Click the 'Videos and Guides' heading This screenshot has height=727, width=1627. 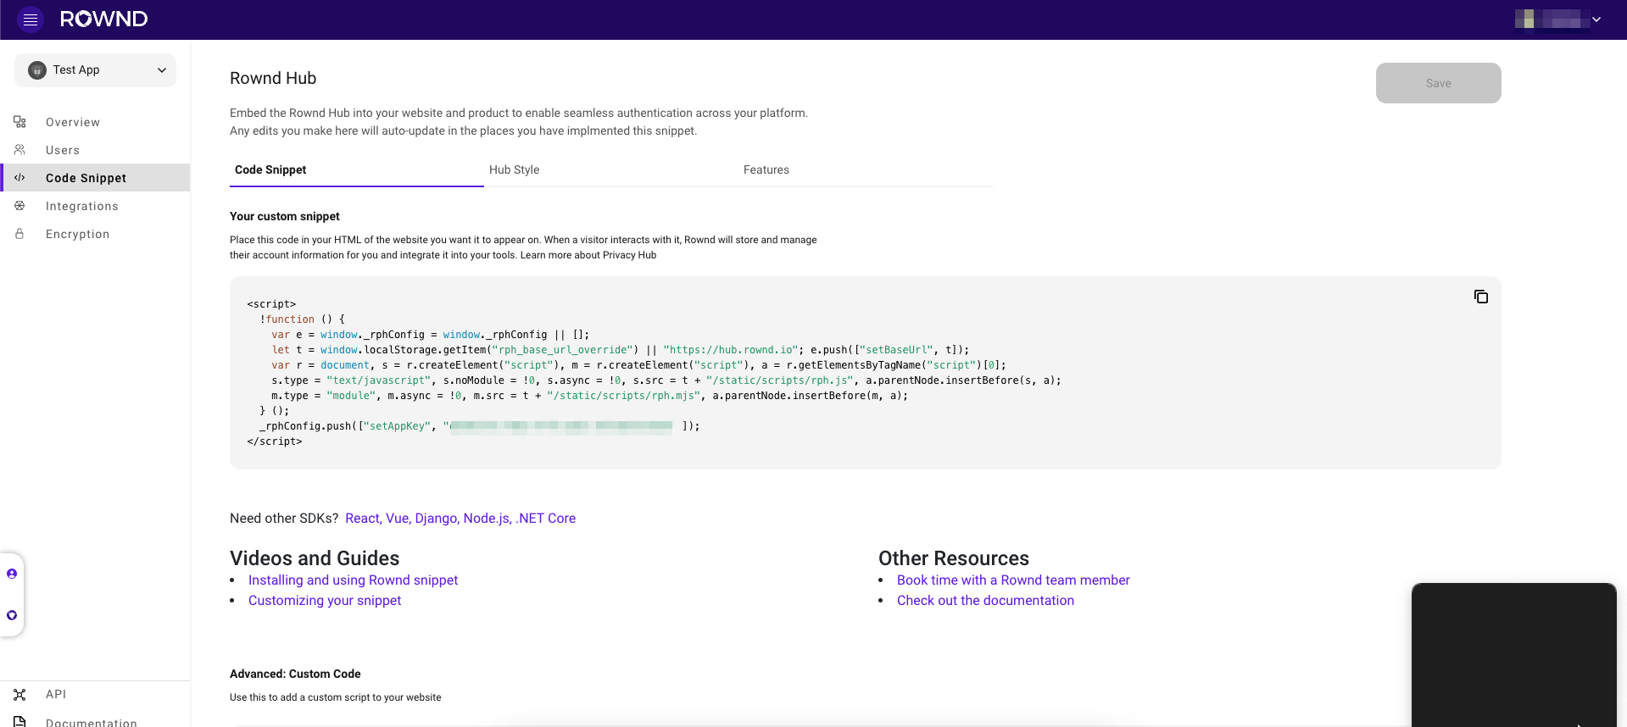coord(315,558)
